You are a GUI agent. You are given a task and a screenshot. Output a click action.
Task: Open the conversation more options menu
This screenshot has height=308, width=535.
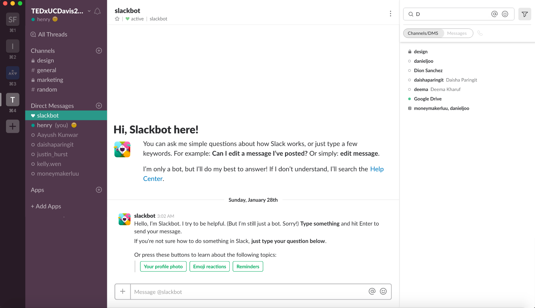pos(390,14)
